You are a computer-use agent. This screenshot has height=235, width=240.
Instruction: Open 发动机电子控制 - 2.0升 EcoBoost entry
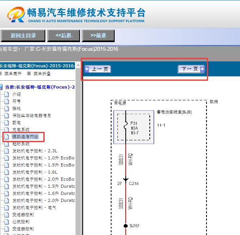tap(43, 179)
